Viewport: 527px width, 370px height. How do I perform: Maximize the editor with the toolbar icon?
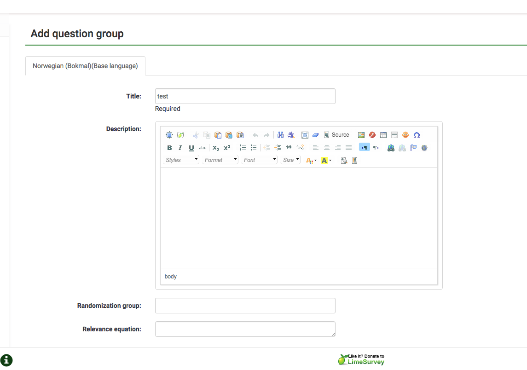(x=169, y=135)
